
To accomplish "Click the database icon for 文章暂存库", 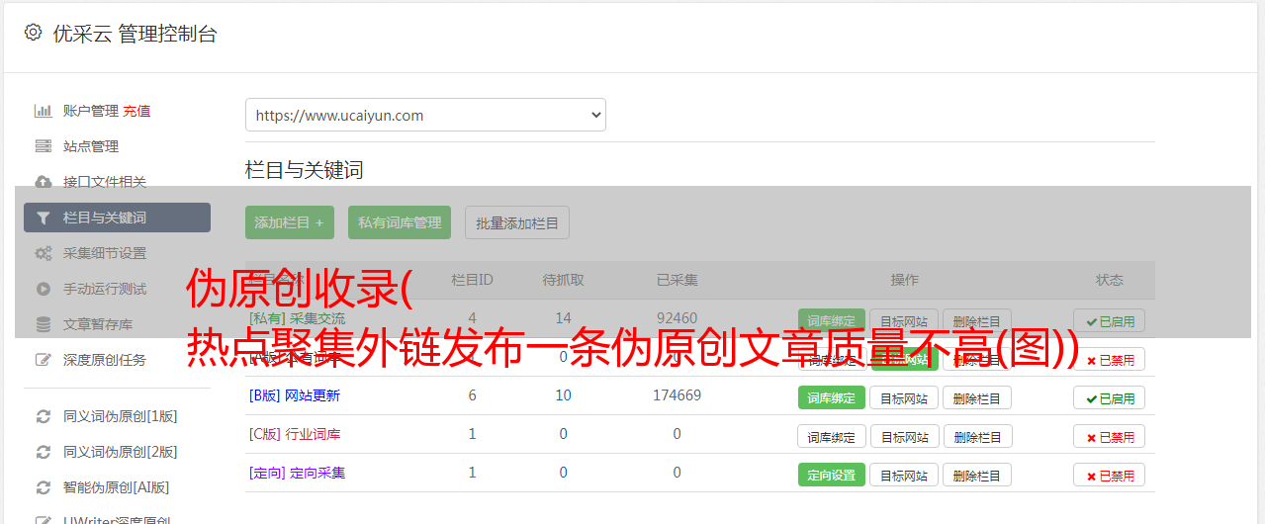I will 43,324.
